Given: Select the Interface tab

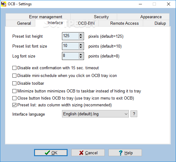Looking at the screenshot, I should point(51,23).
